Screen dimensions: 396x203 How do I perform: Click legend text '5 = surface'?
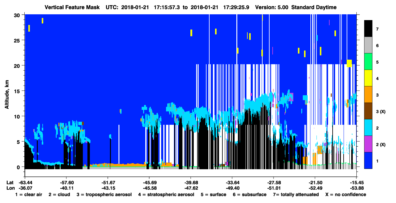coord(214,194)
